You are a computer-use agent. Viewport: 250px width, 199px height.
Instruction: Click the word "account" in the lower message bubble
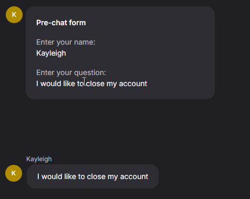tap(134, 176)
